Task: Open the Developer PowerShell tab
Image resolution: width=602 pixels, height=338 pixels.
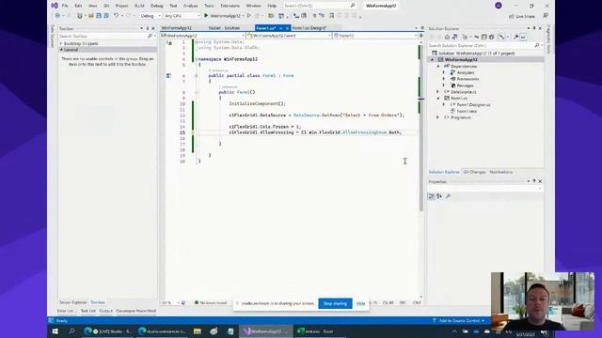Action: pyautogui.click(x=135, y=311)
